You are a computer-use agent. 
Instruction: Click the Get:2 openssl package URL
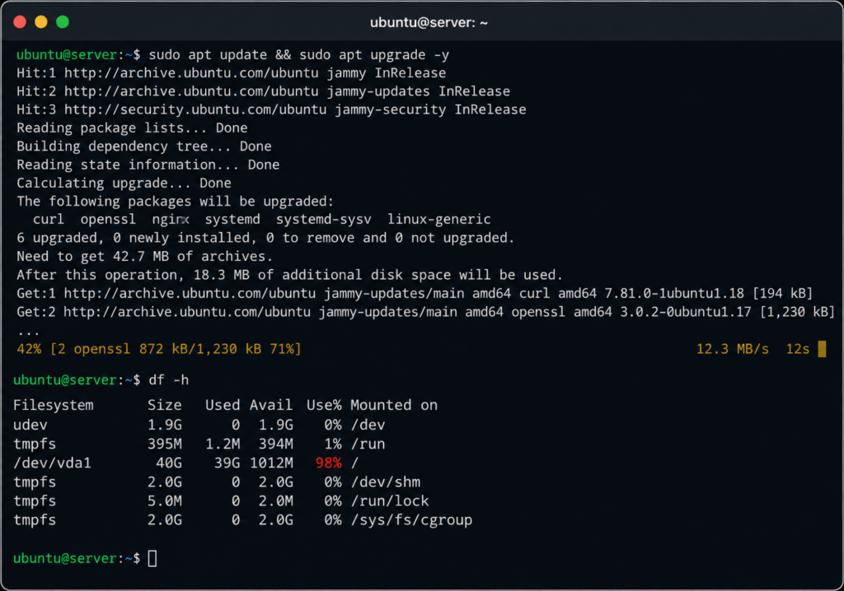click(187, 312)
